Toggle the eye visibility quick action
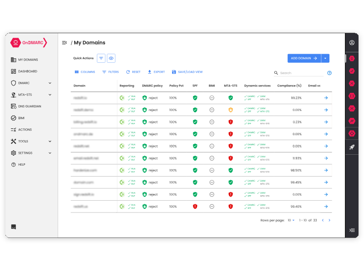364x273 pixels. pyautogui.click(x=111, y=58)
